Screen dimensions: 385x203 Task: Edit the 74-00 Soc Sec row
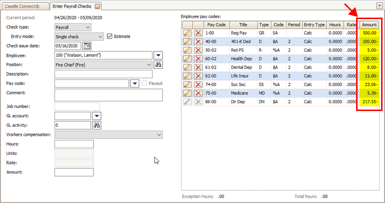[x=187, y=84]
